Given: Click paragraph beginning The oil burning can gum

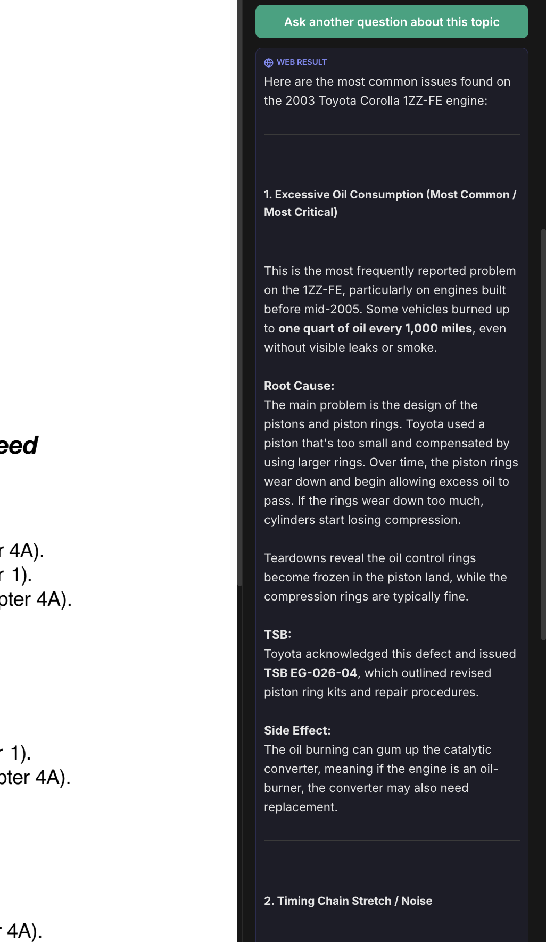Looking at the screenshot, I should click(380, 778).
